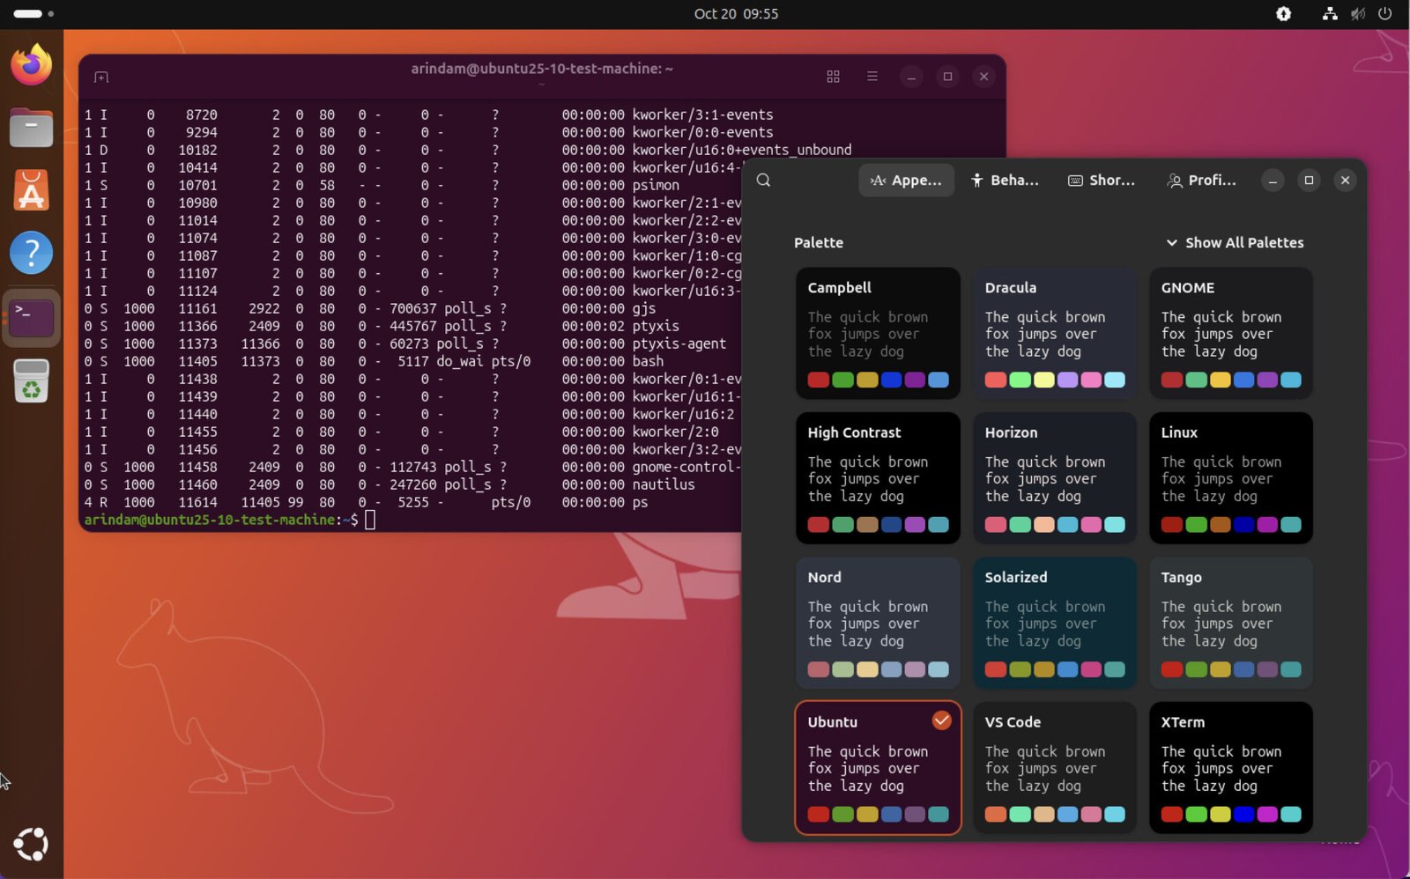
Task: Open the power menu in the top bar
Action: tap(1385, 13)
